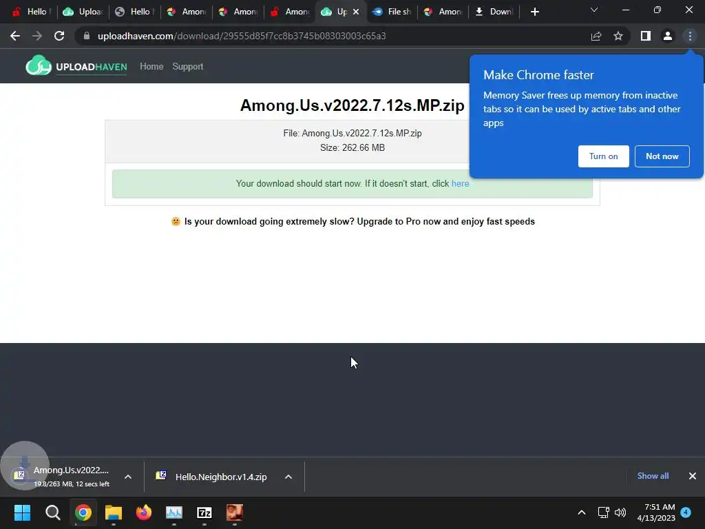Click the Upgrade to Pro message
The height and width of the screenshot is (529, 705).
(x=353, y=221)
